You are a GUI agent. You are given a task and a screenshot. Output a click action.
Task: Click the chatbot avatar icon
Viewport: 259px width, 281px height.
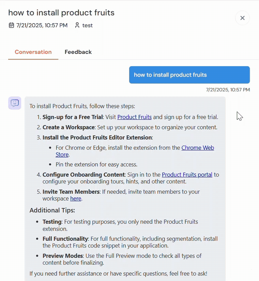pyautogui.click(x=15, y=103)
